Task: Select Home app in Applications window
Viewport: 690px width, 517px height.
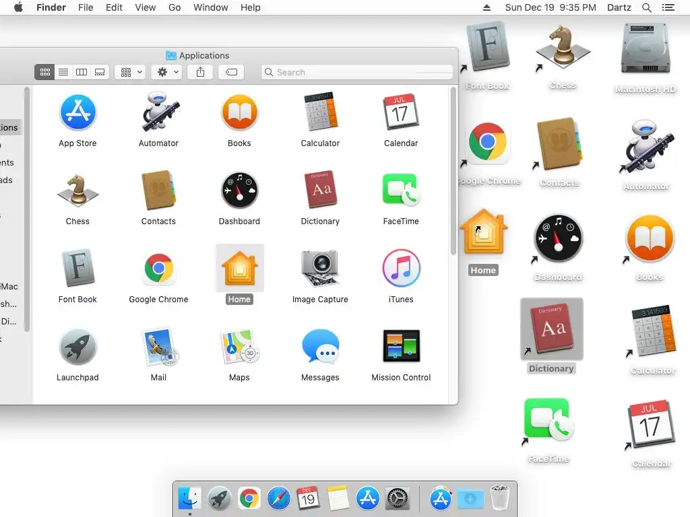Action: [239, 268]
